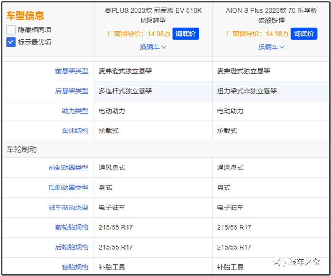Select 秦PLUS 厂商指导价 14.98万 text
This screenshot has width=331, height=276.
(x=139, y=34)
